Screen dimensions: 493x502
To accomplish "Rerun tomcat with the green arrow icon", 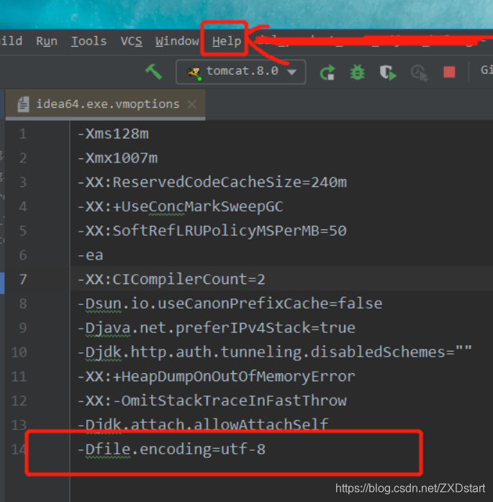I will click(327, 72).
